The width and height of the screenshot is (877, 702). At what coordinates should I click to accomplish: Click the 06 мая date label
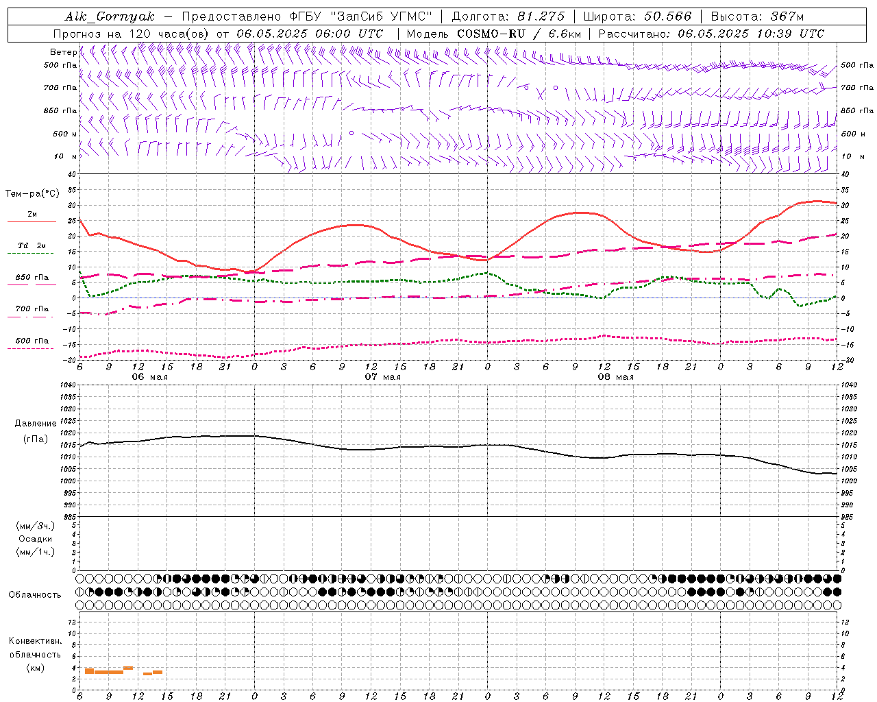click(x=149, y=377)
